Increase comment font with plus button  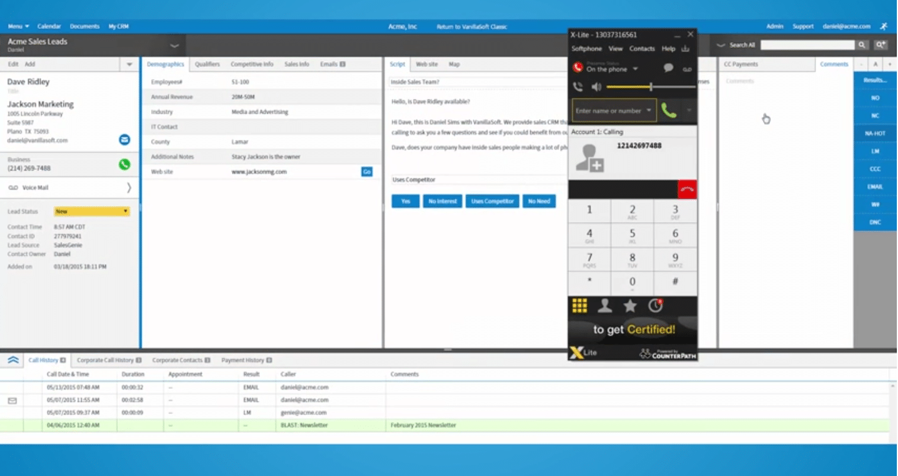[x=890, y=64]
